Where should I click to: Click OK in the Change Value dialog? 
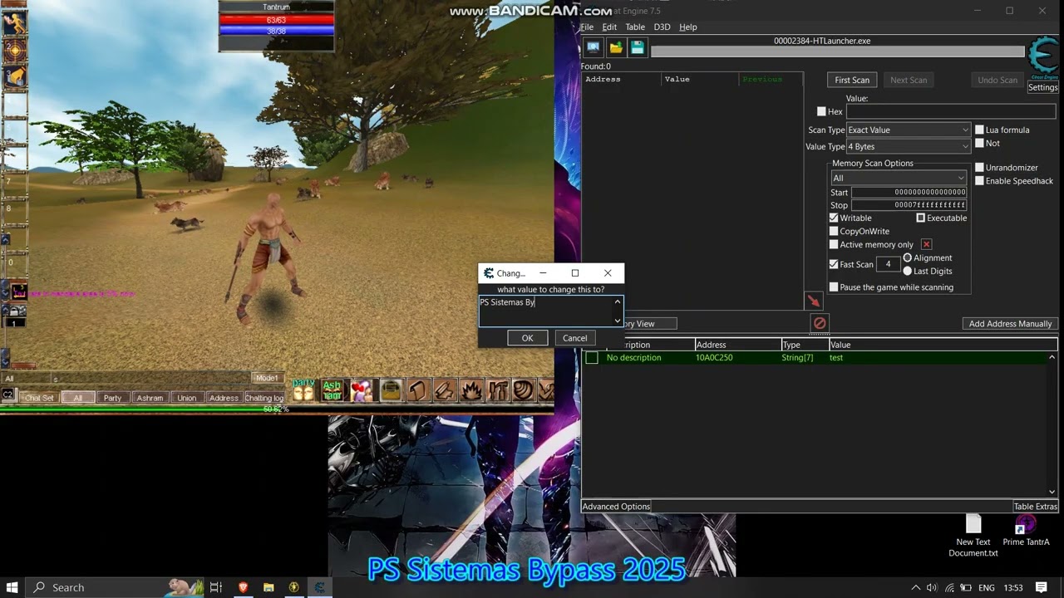tap(527, 338)
